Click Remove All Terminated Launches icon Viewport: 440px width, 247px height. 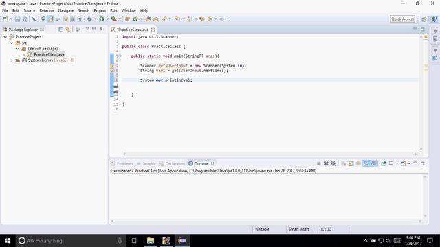tap(333, 163)
